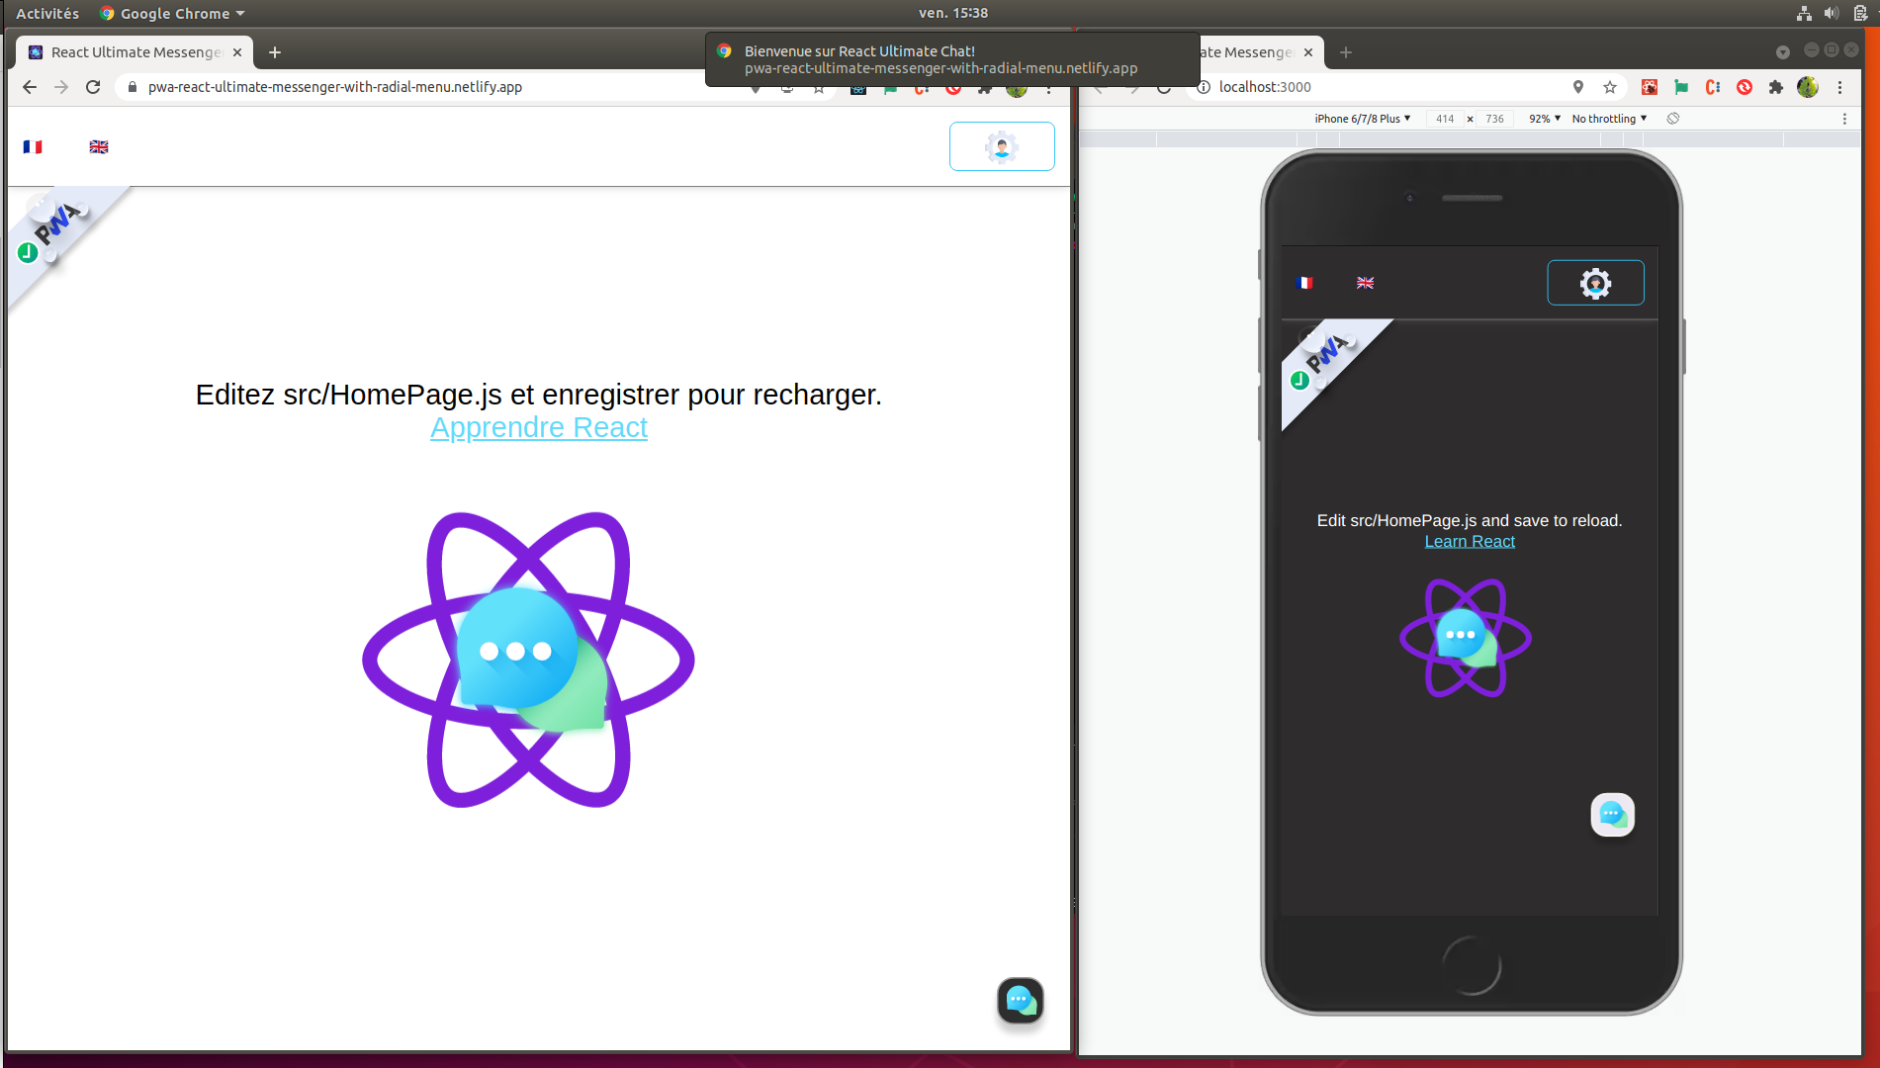
Task: Reload the netlify page in left browser
Action: click(93, 87)
